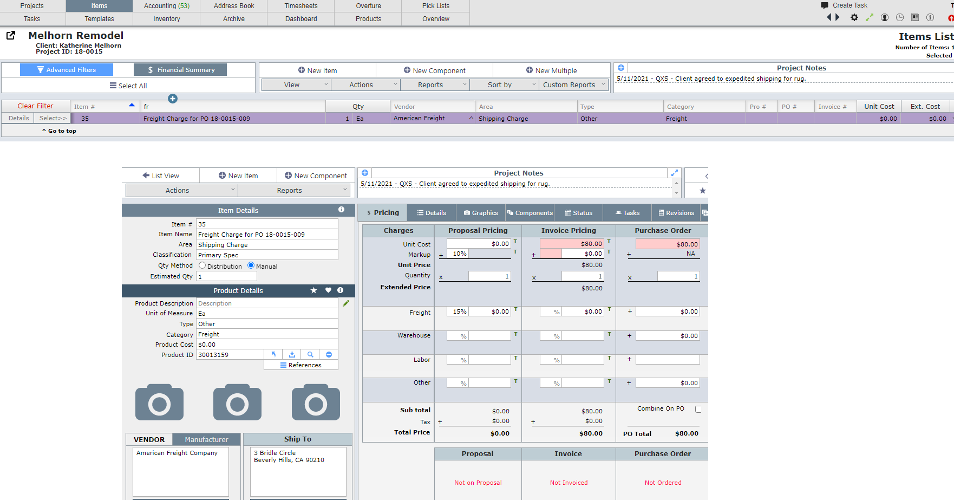Sort by Item # column arrow

(x=132, y=105)
